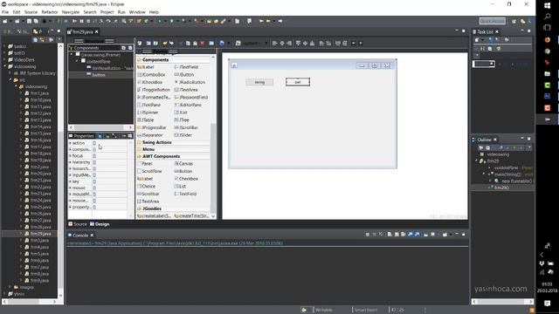559x314 pixels.
Task: Select frm10.java in Package Explorer
Action: point(40,99)
